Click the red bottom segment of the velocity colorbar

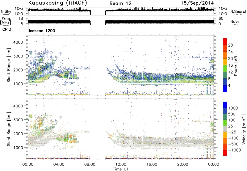click(225, 153)
